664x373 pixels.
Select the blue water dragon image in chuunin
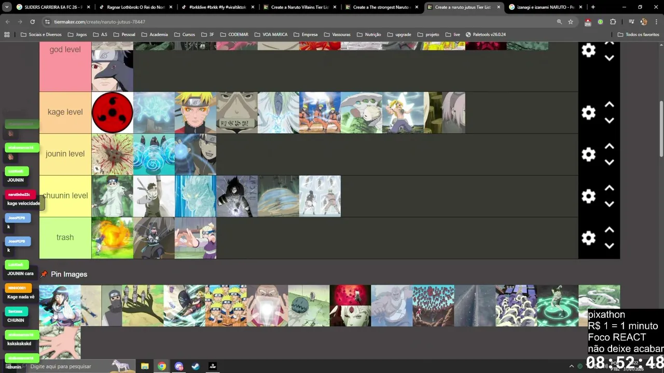click(x=196, y=196)
